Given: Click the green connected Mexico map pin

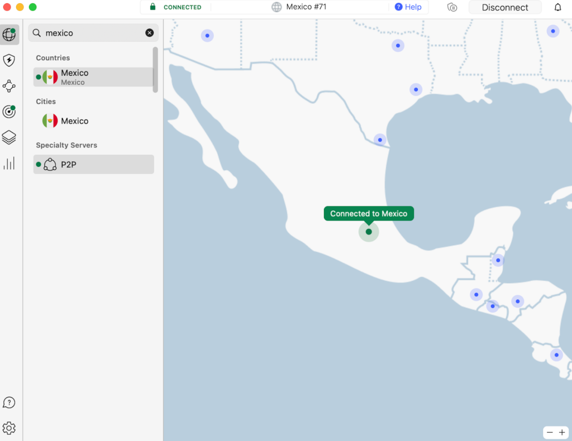Looking at the screenshot, I should (369, 232).
